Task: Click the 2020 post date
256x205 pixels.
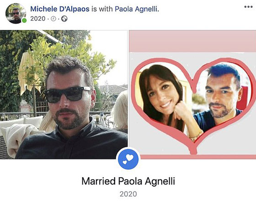Action: tap(38, 19)
